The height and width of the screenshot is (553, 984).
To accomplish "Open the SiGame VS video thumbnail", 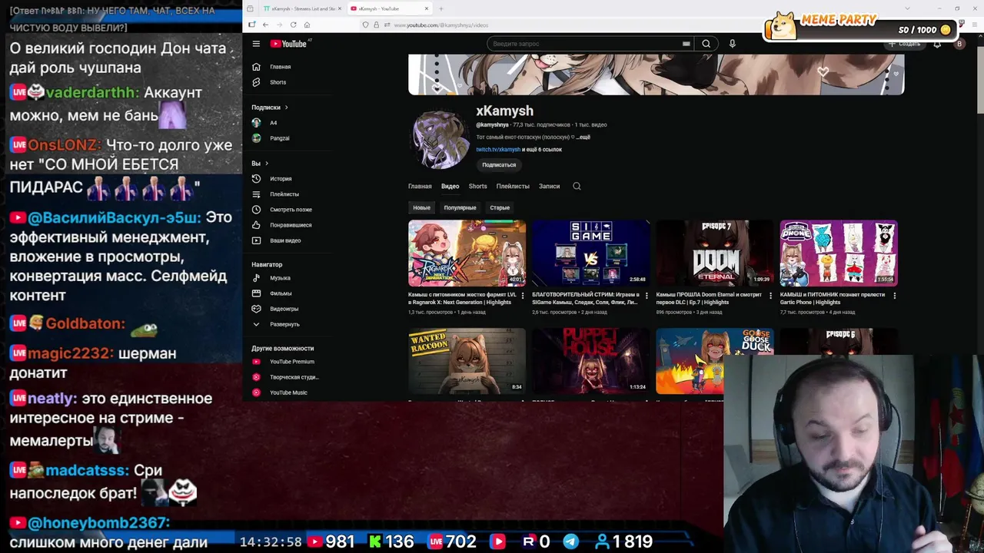I will click(590, 253).
